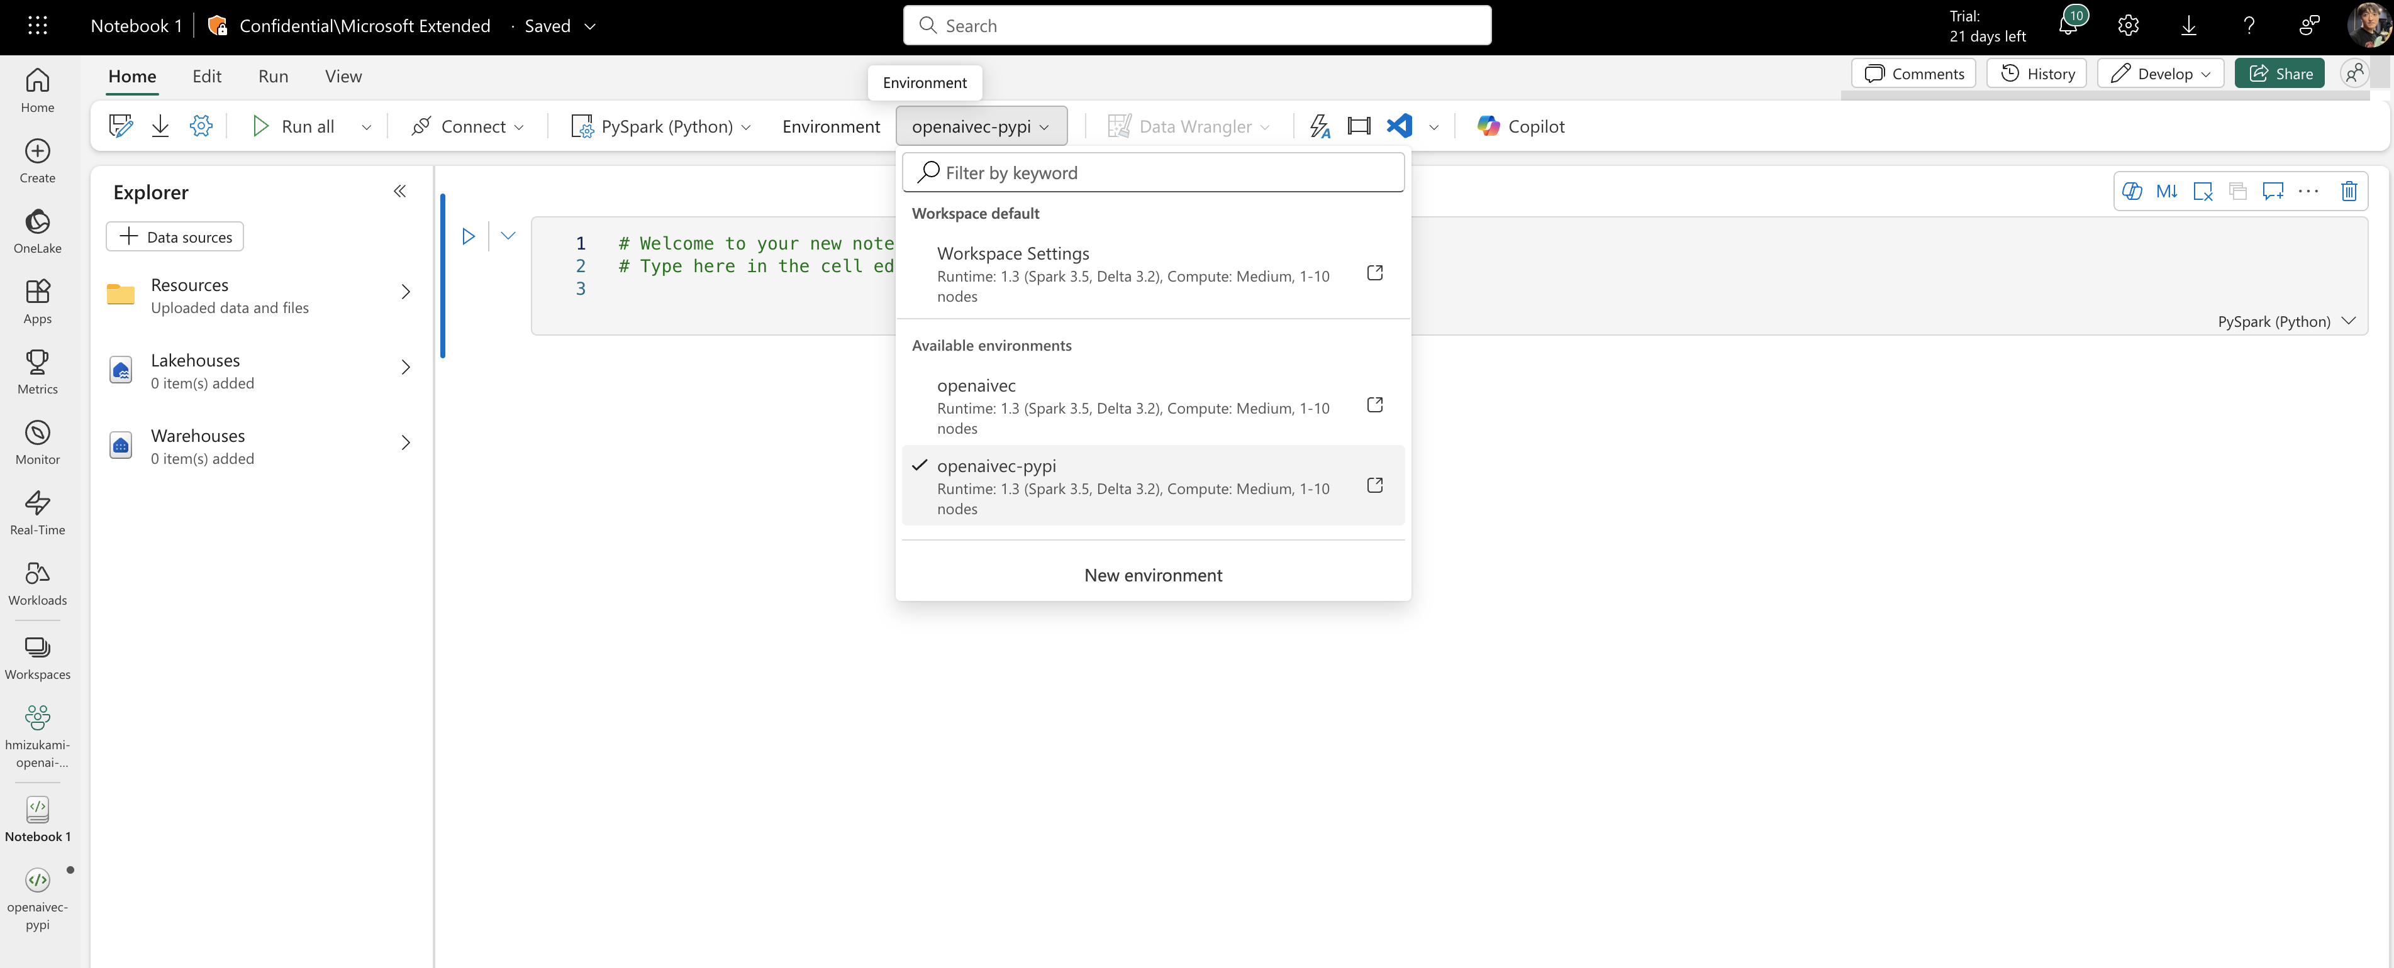Open in VS Code icon
The image size is (2394, 968).
[1399, 126]
